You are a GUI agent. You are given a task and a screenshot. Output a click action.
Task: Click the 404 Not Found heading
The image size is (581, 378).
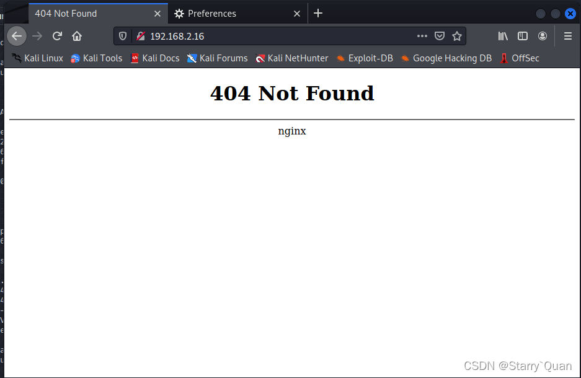tap(292, 94)
